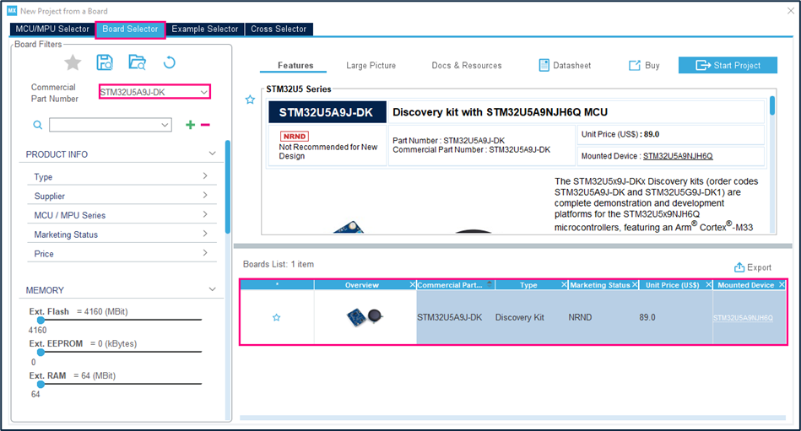Click the STM32U5A9J-DK title in board details

pos(327,112)
